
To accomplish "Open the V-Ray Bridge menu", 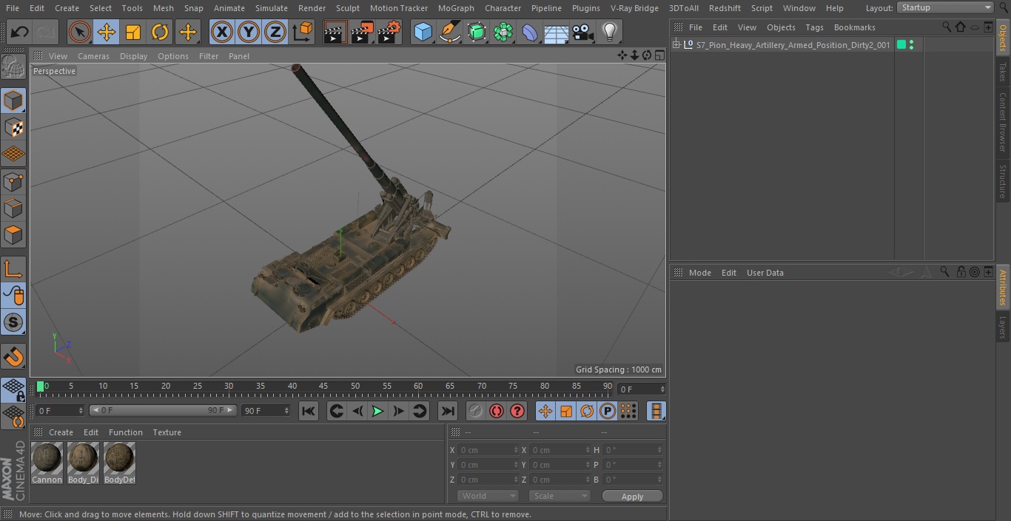I will click(634, 8).
